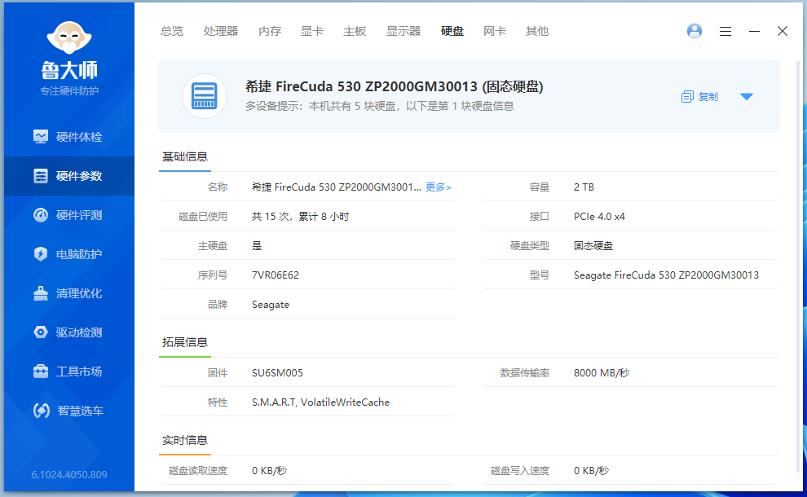807x497 pixels.
Task: Click the 多设备提示 multi-disk hint text
Action: coord(379,107)
